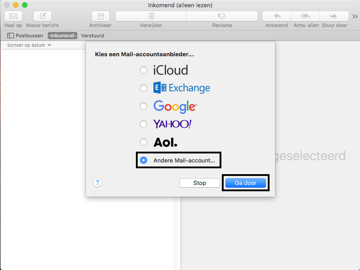Mark as junk with Reclame icon

[221, 16]
